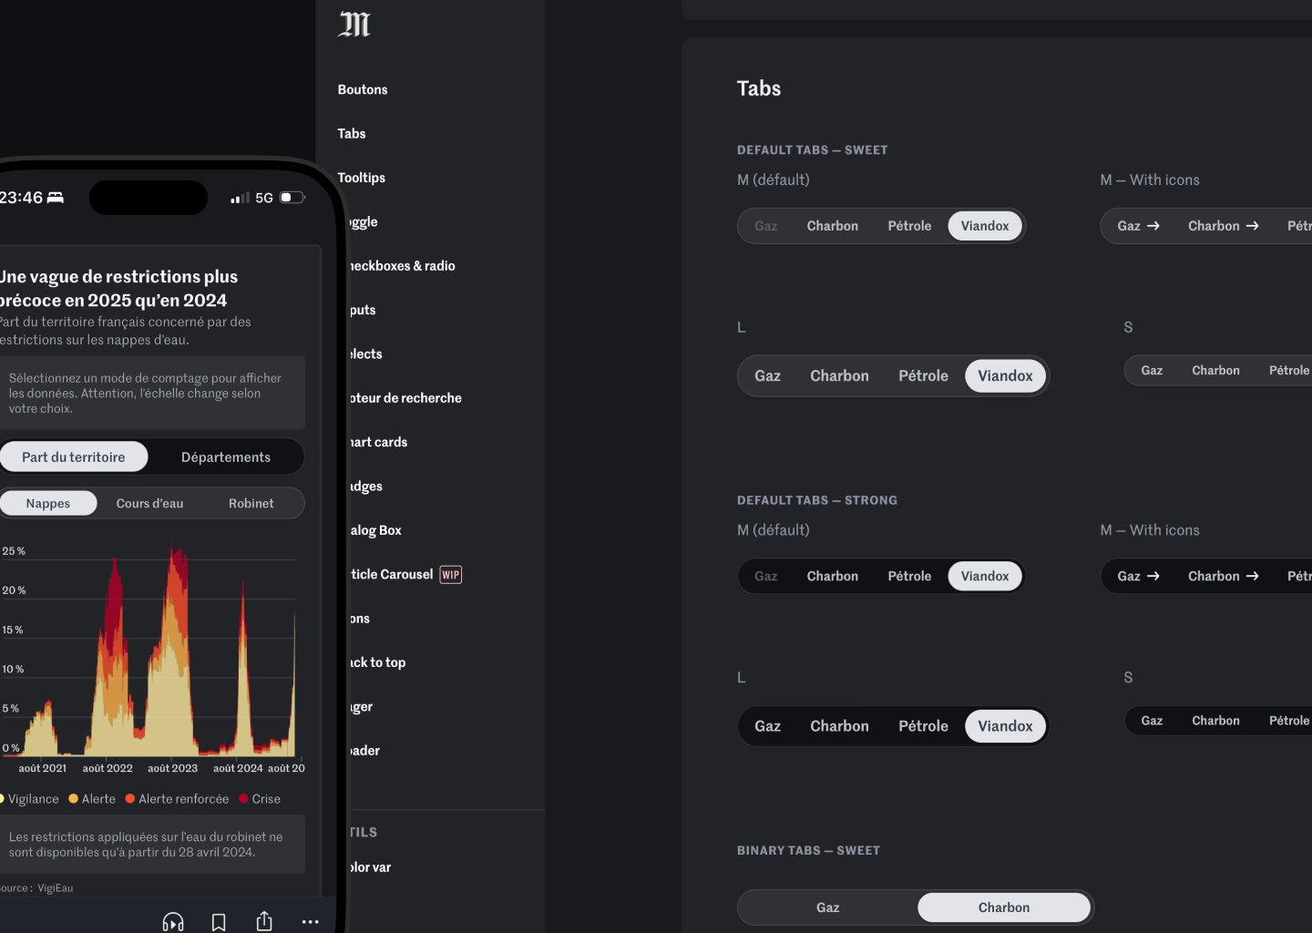Select Viandox in Strong L tabs

(x=1006, y=726)
